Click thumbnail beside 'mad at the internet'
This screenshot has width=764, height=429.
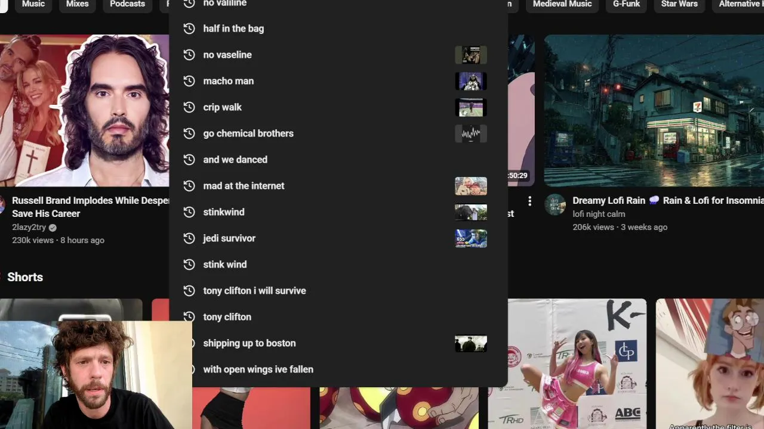[x=471, y=186]
